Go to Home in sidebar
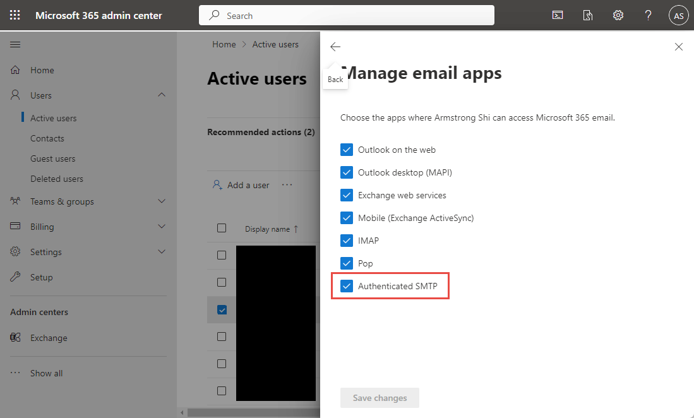The image size is (694, 418). pos(42,70)
